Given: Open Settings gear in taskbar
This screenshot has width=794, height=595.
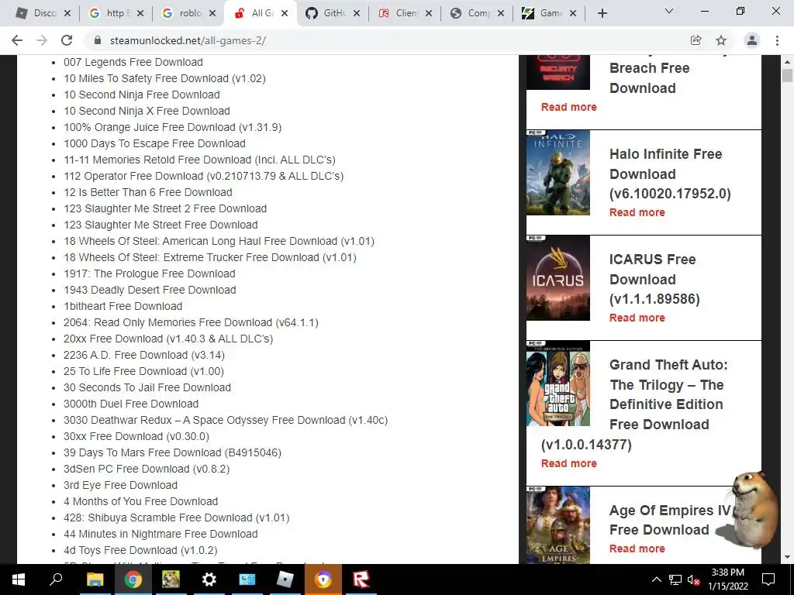Looking at the screenshot, I should point(209,580).
